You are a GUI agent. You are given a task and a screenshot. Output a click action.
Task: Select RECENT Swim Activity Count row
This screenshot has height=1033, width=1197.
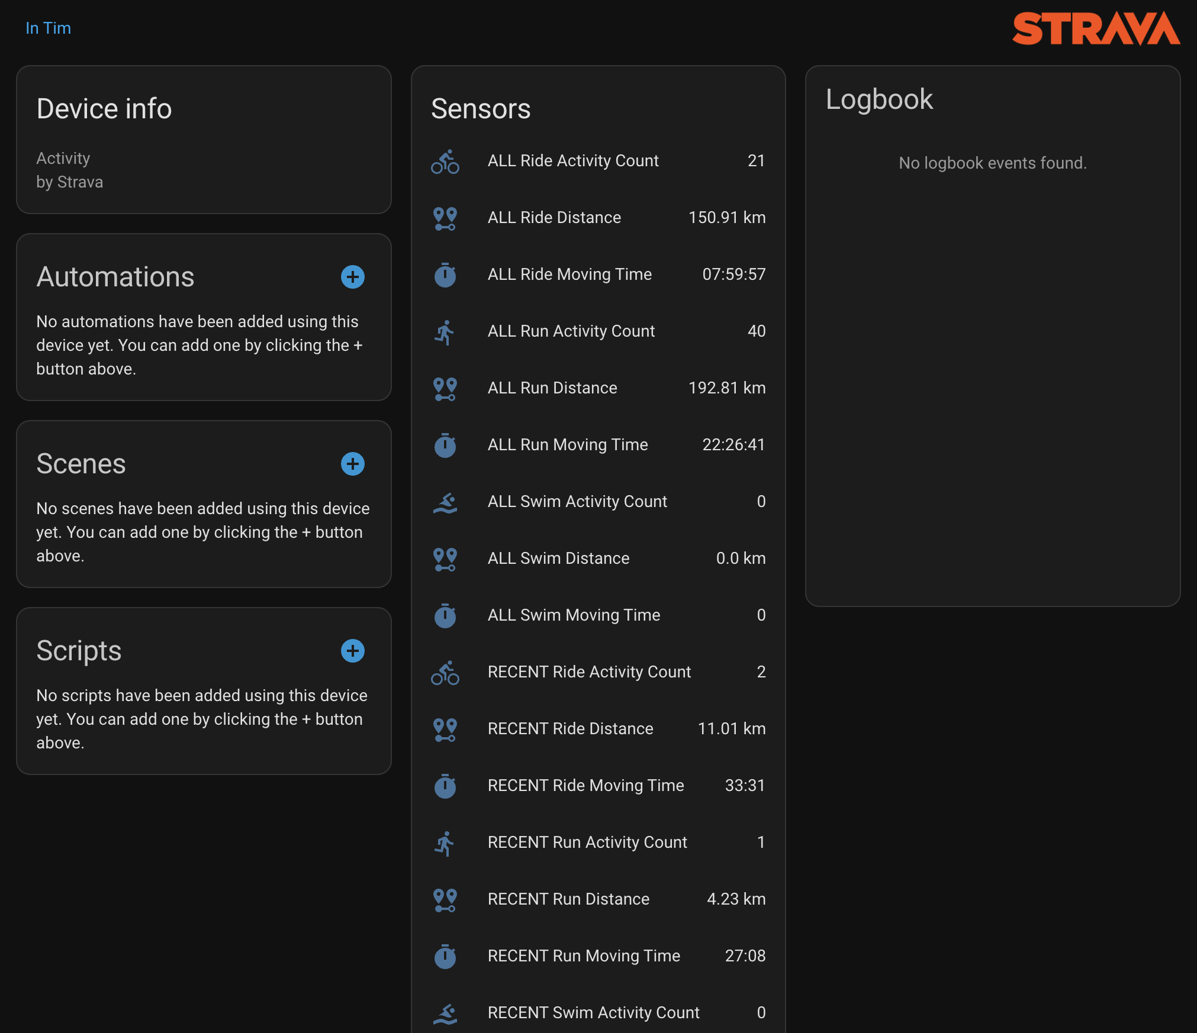593,1013
